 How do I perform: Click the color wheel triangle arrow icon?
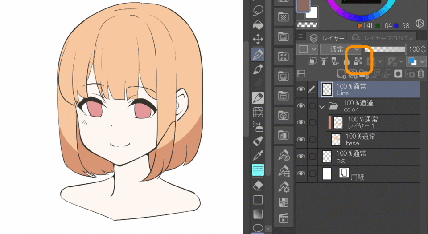tap(420, 24)
